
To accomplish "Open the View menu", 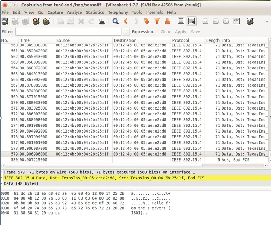I will [29, 12].
